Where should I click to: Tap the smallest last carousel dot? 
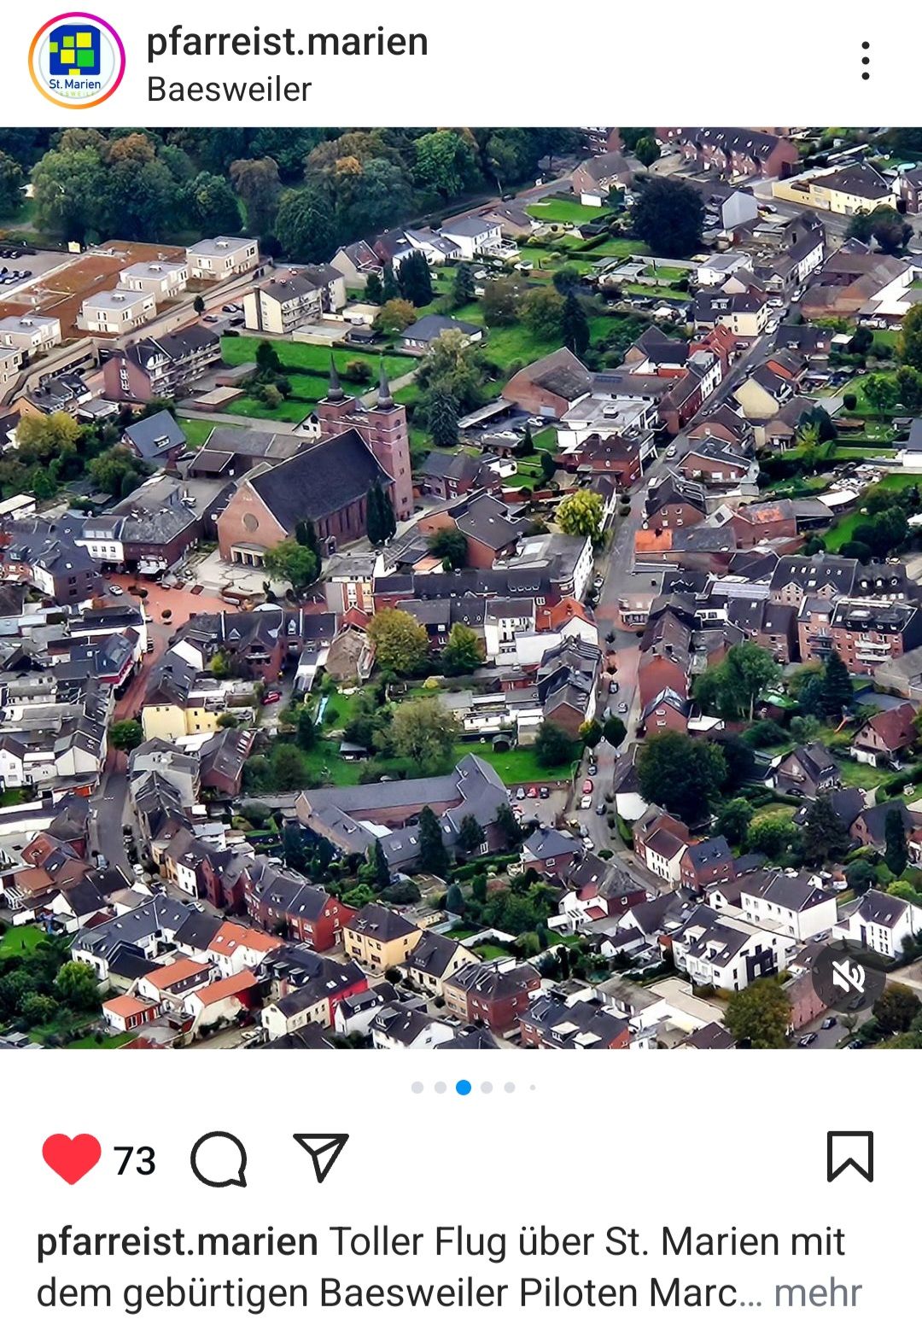[533, 1087]
